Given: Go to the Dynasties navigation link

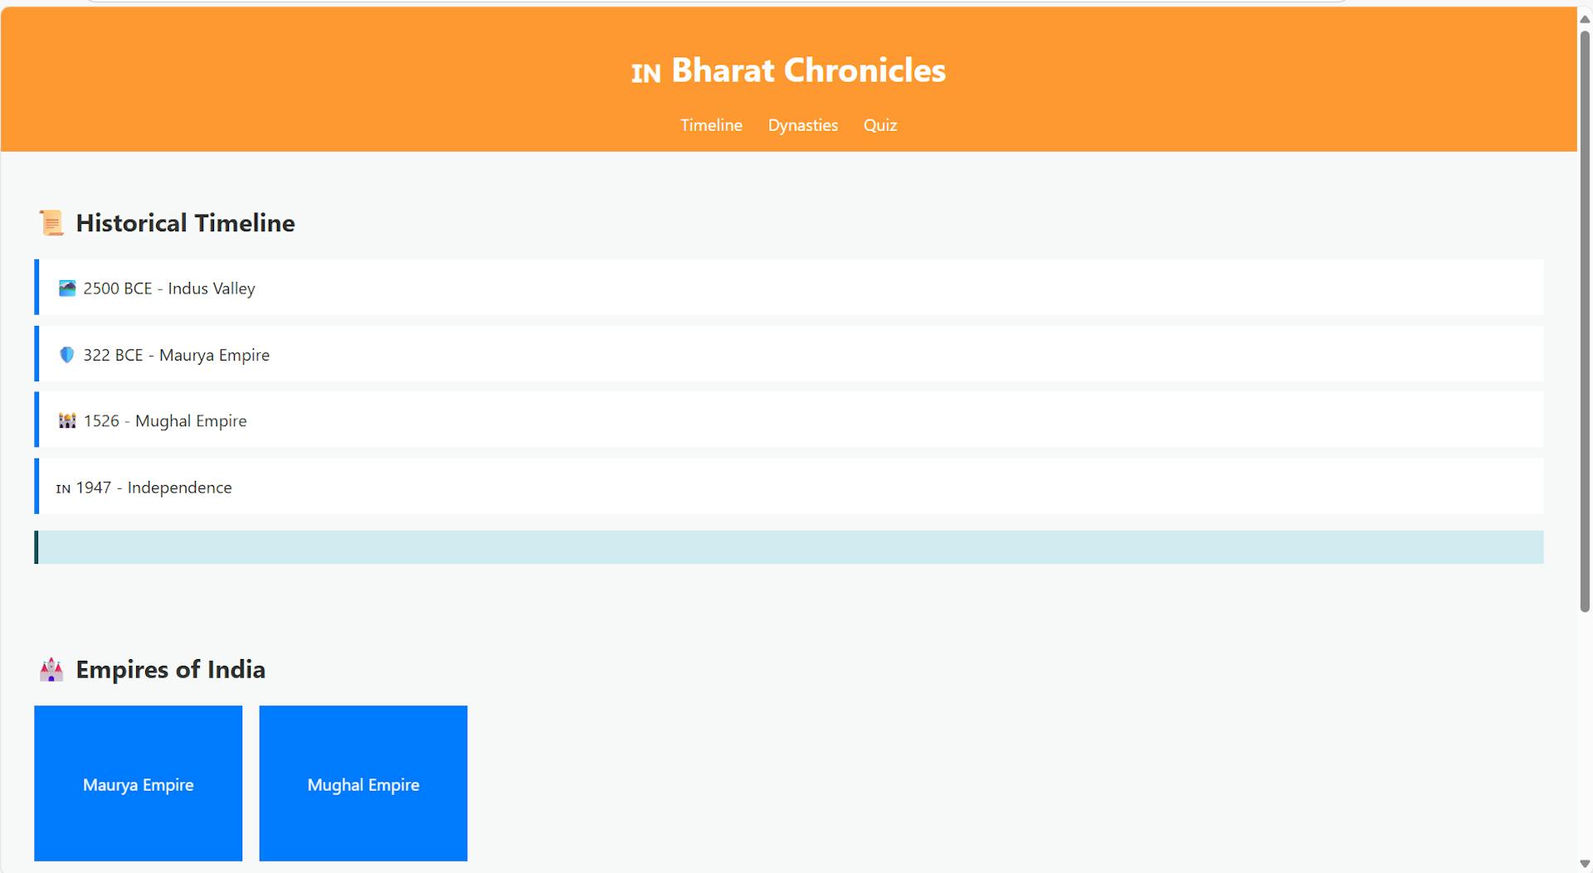Looking at the screenshot, I should (x=802, y=125).
